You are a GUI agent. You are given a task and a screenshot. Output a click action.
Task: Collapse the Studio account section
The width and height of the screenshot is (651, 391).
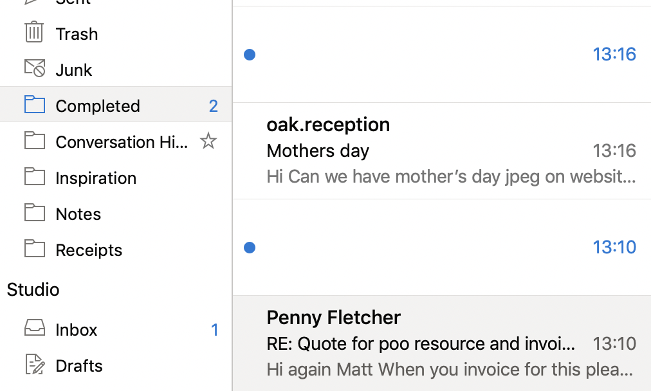coord(33,289)
